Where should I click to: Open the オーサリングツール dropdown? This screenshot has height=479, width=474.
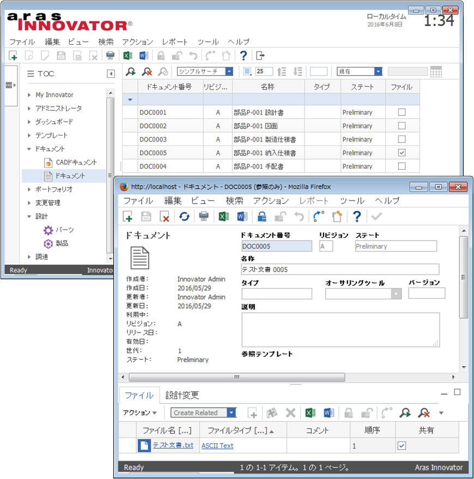[396, 293]
